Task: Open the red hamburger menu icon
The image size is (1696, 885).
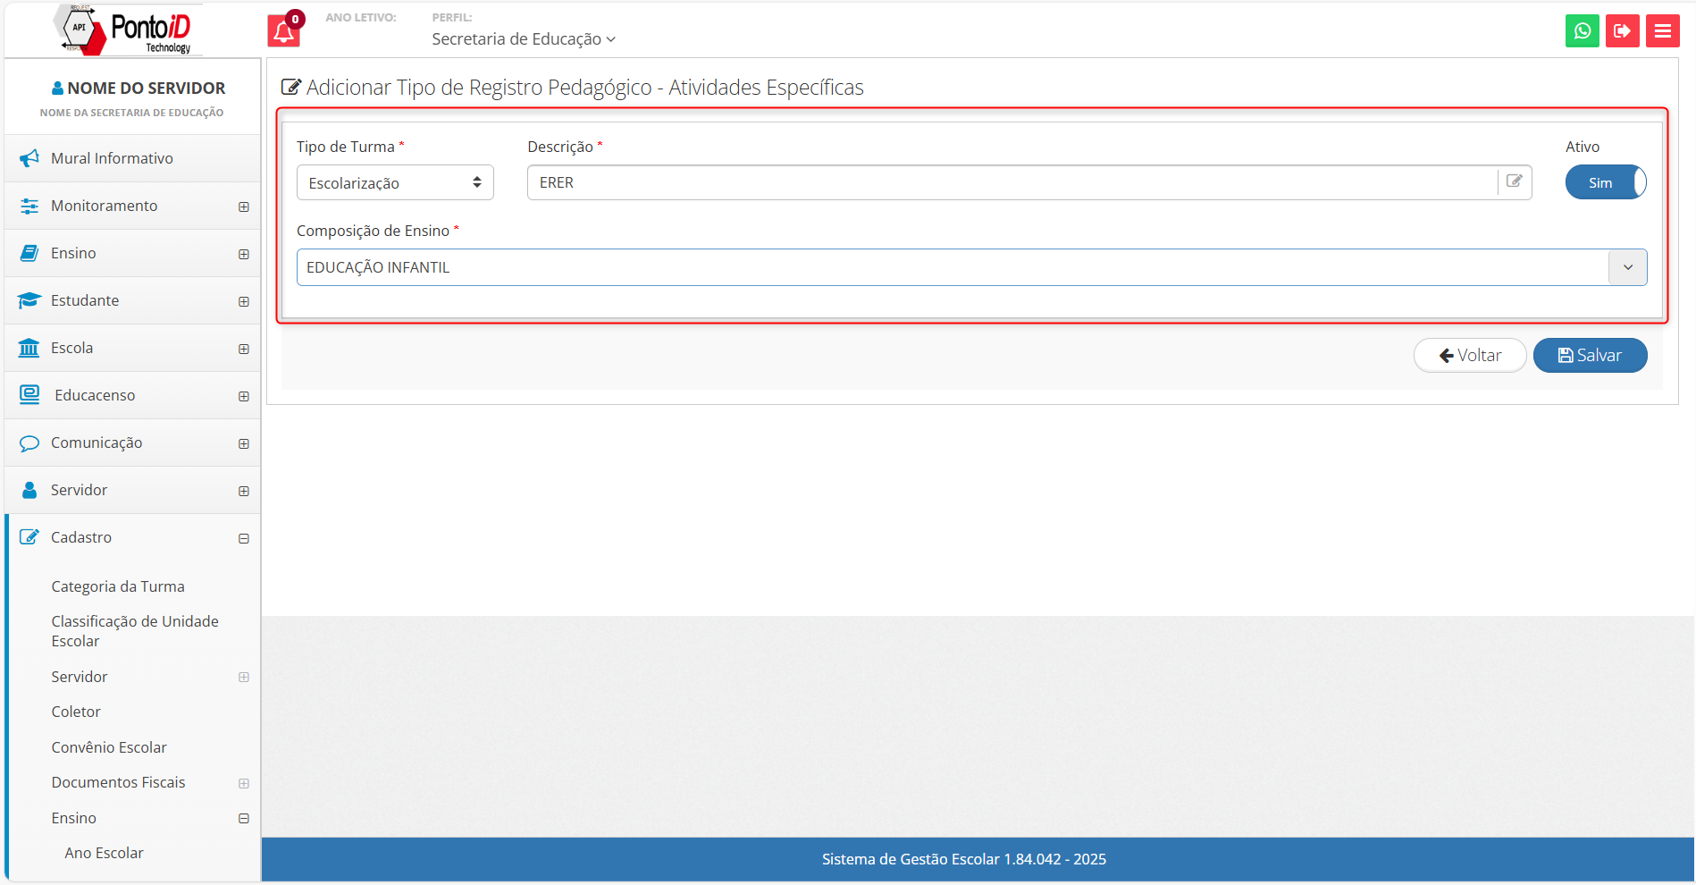Action: coord(1662,31)
